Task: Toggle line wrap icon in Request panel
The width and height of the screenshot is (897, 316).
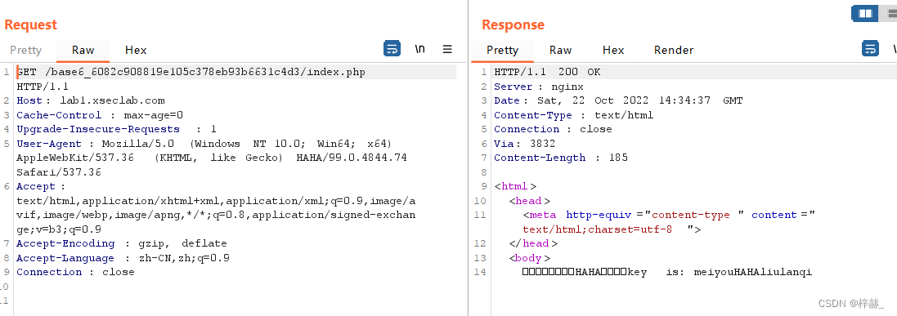Action: [x=392, y=49]
